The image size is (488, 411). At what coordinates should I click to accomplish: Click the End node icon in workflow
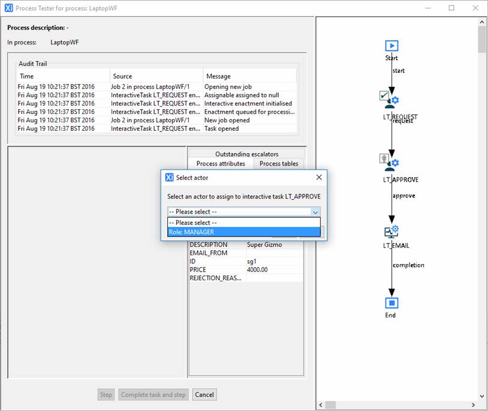(x=391, y=302)
